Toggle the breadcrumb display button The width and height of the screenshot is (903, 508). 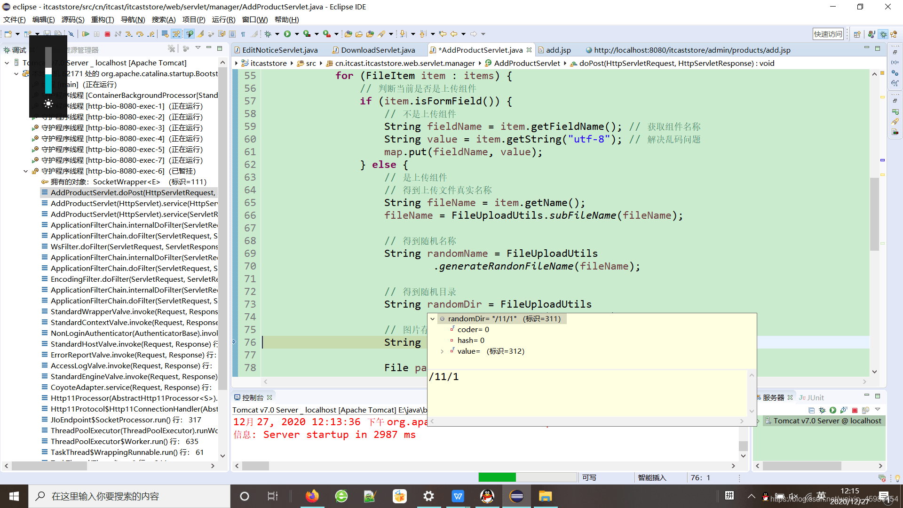[190, 34]
